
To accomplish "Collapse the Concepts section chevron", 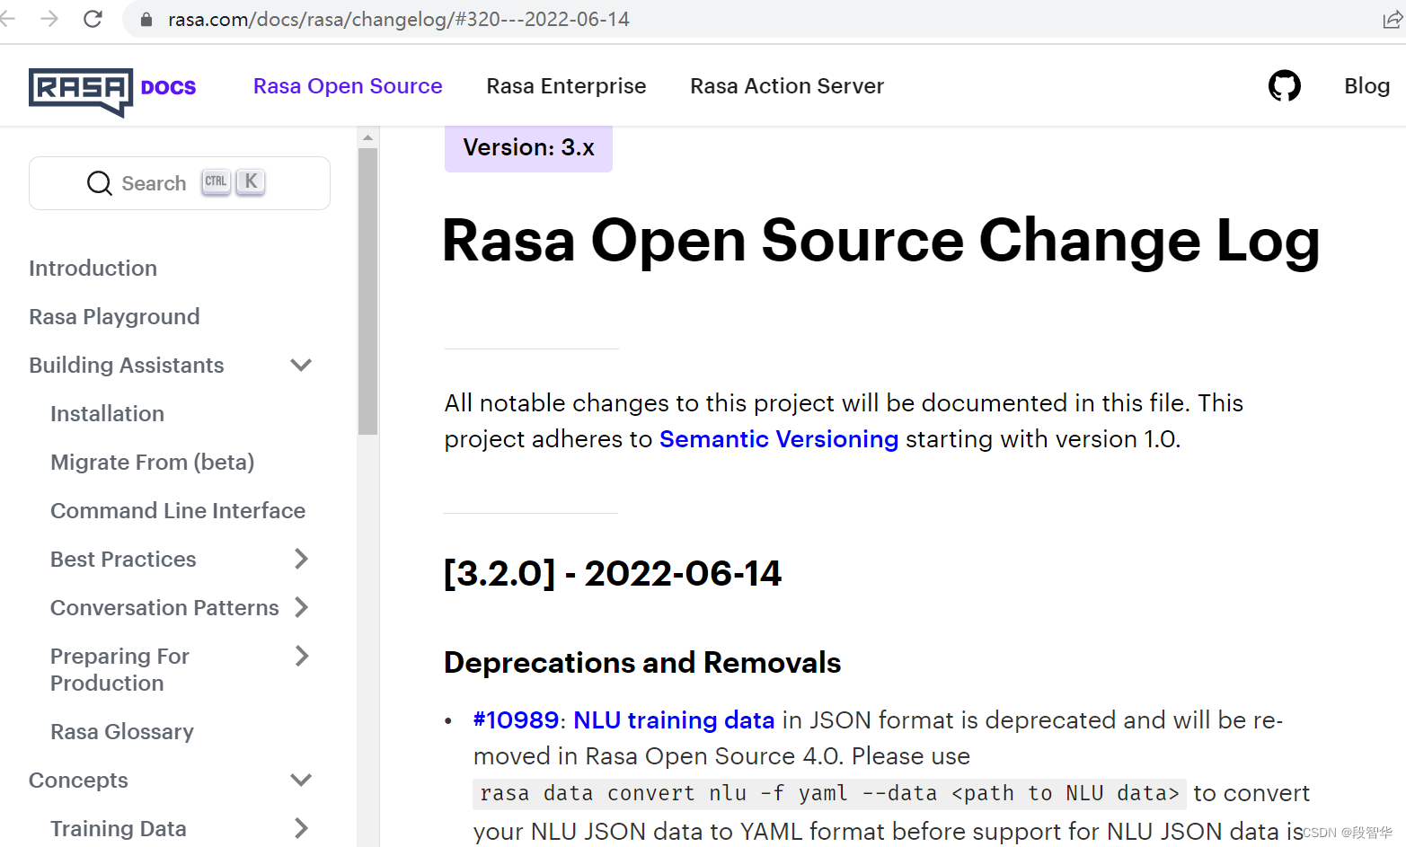I will coord(301,780).
